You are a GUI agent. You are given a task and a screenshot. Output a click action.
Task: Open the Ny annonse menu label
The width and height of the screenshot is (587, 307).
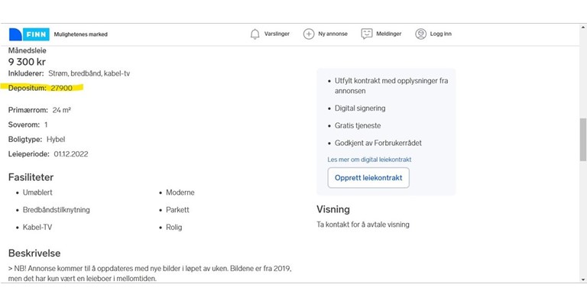(332, 34)
